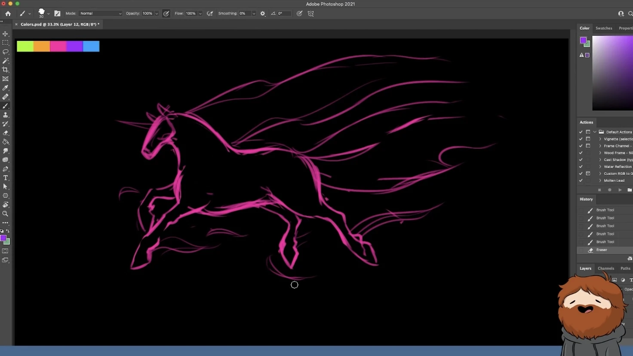The height and width of the screenshot is (356, 633).
Task: Expand the Wood Frame action
Action: [600, 153]
